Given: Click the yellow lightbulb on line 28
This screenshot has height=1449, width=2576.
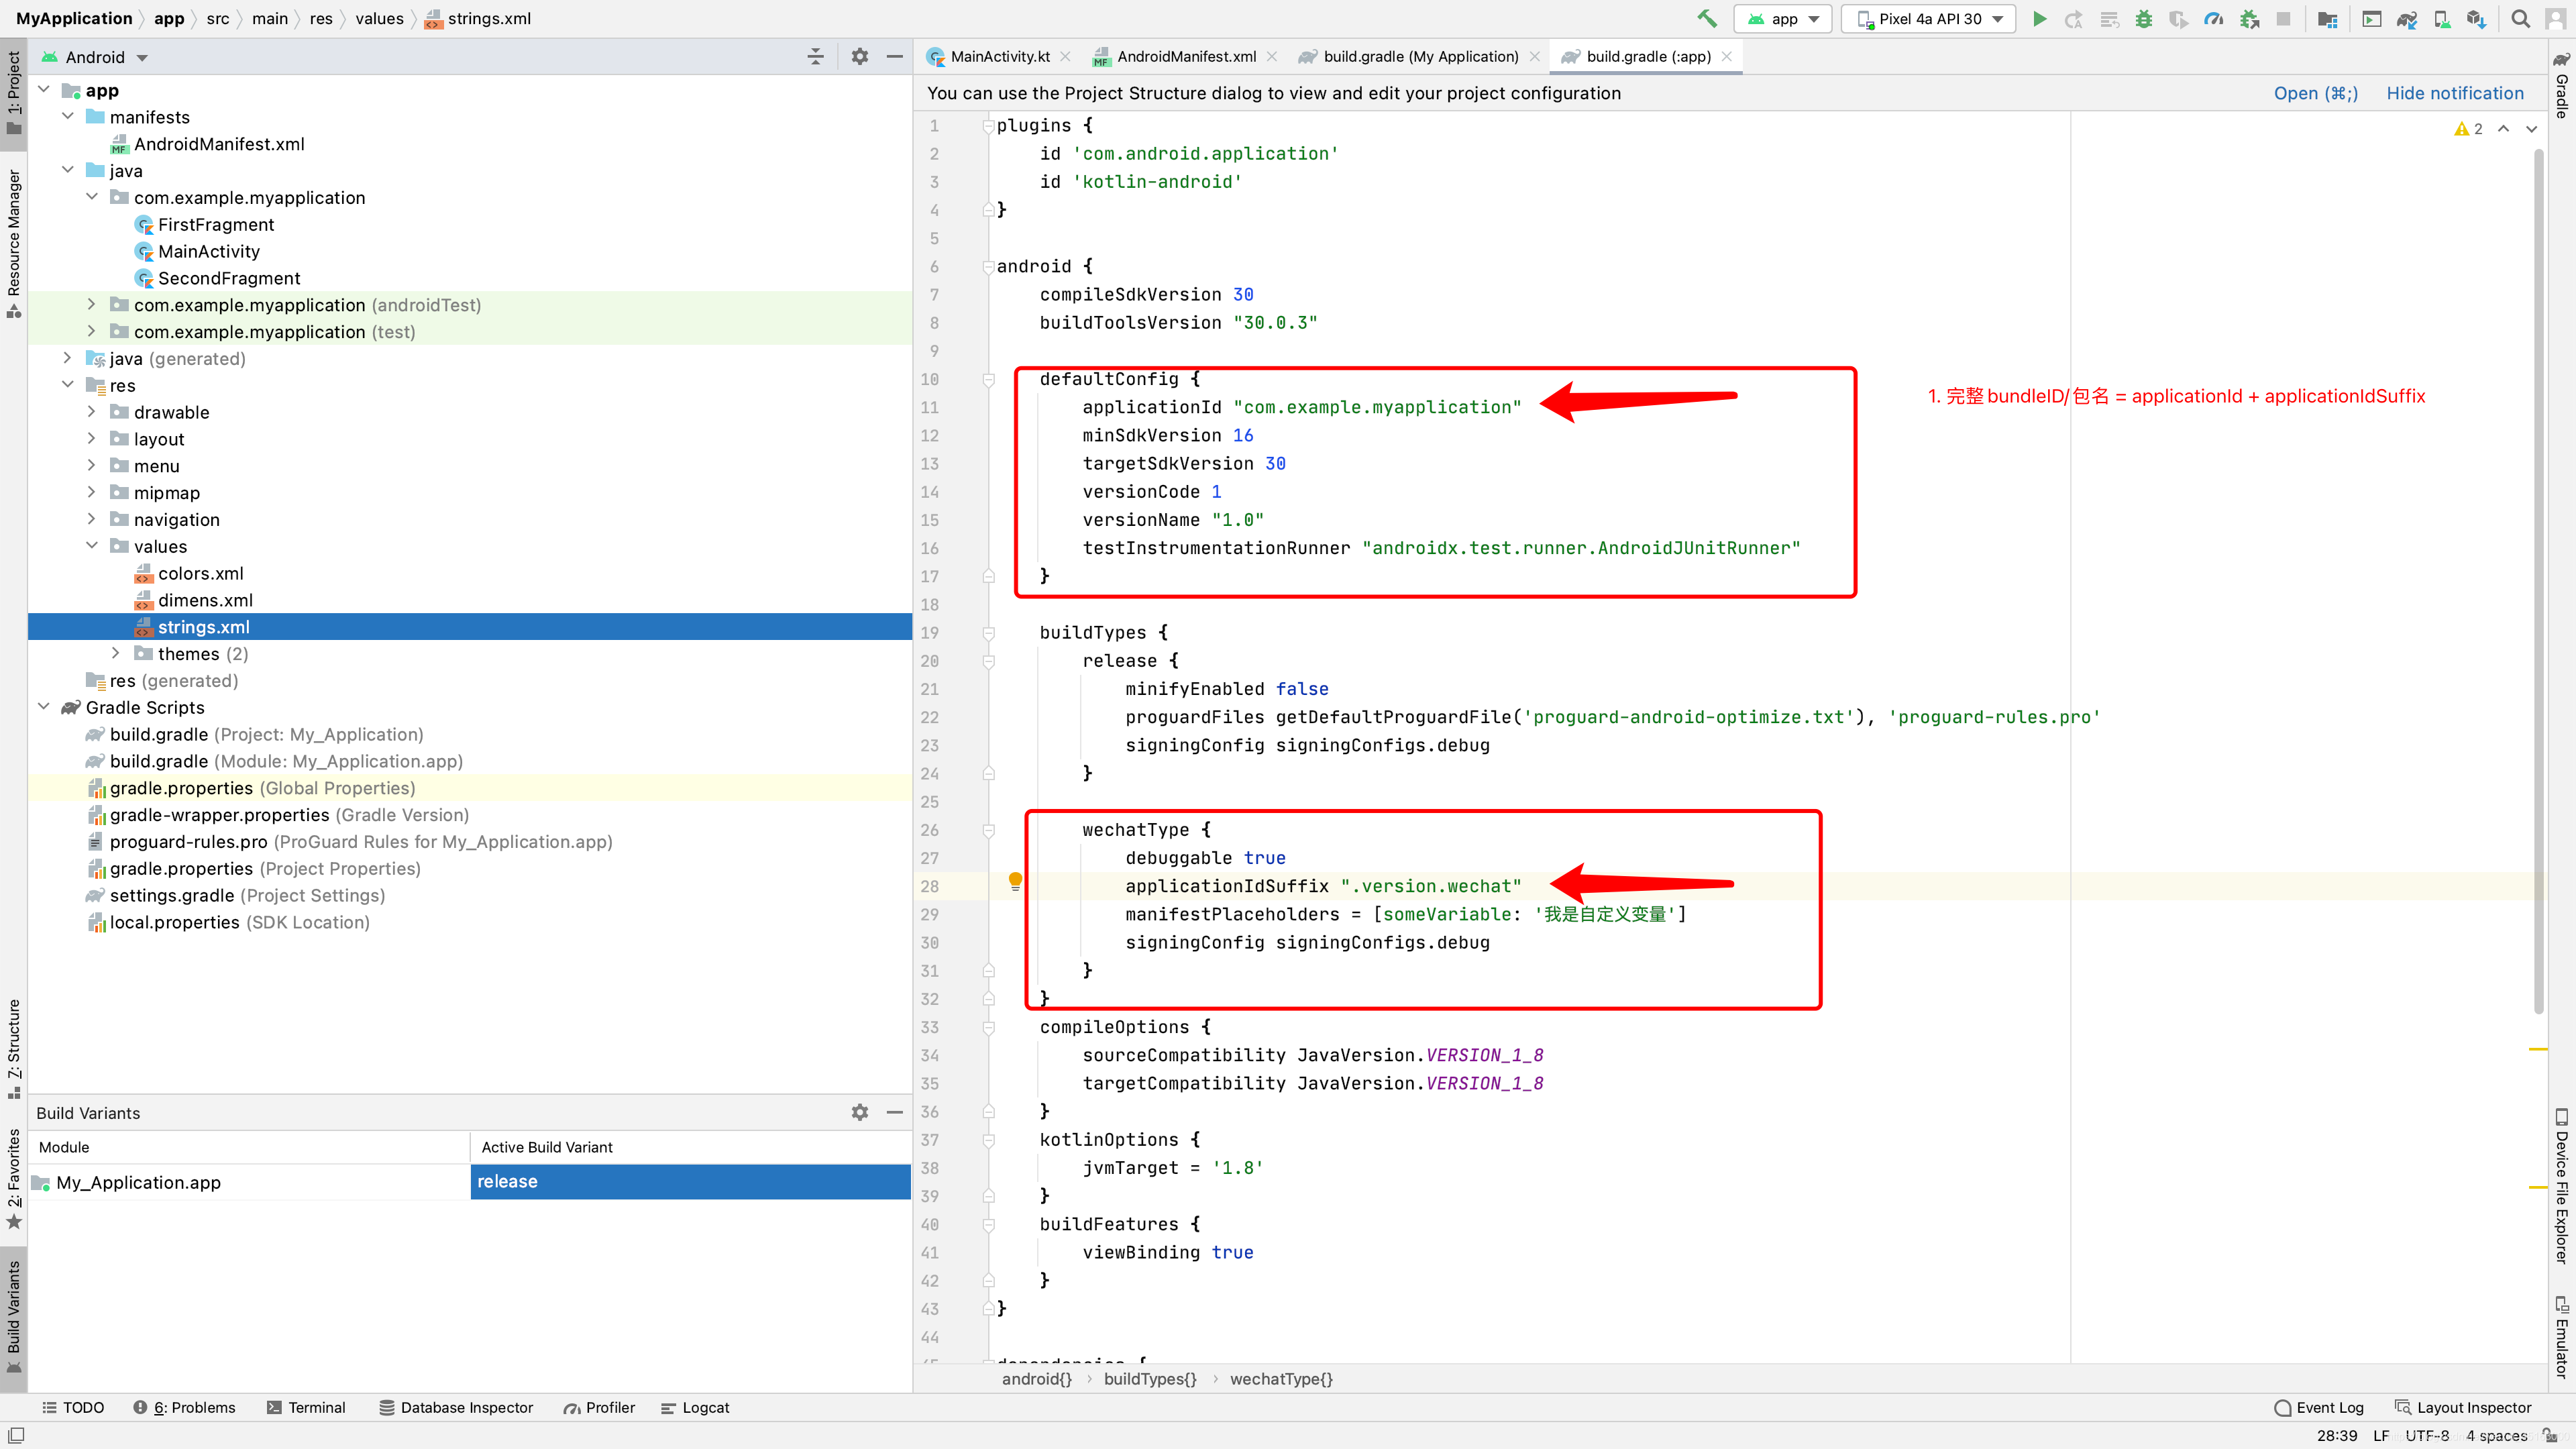Looking at the screenshot, I should [x=1015, y=881].
